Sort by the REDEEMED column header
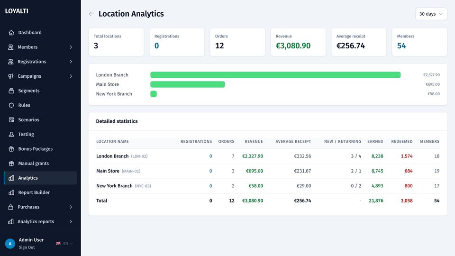 click(x=401, y=141)
